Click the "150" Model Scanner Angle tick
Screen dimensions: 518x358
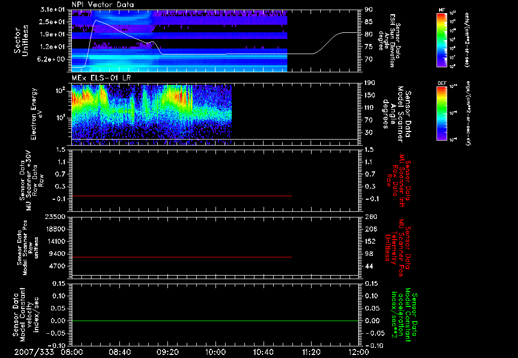[370, 96]
